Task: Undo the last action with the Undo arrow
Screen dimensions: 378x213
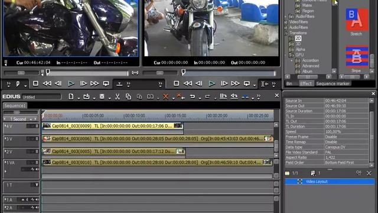Action: coord(192,96)
